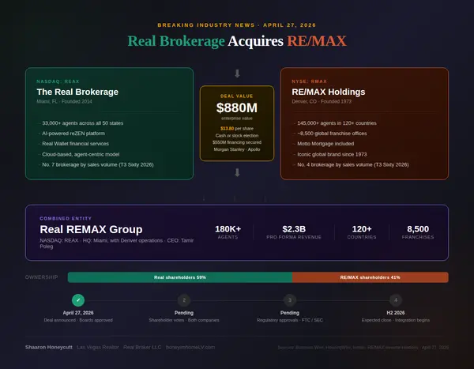
Task: Click 'Deal announced · Boards approved' caption
Action: click(x=78, y=320)
